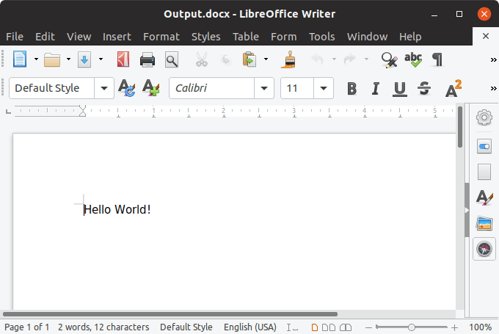
Task: Open the Table menu
Action: pos(246,37)
